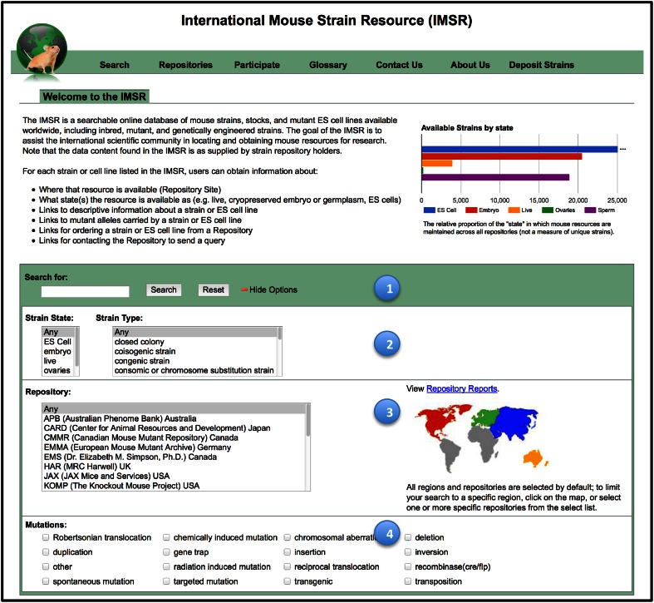Click Hide Options link

pyautogui.click(x=273, y=289)
